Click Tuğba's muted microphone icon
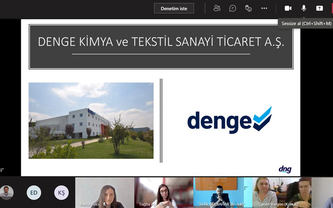The height and width of the screenshot is (208, 333). [161, 204]
